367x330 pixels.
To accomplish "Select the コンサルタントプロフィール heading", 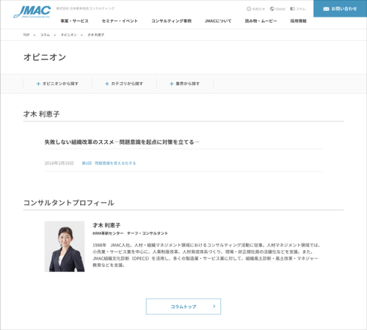I will pos(69,202).
